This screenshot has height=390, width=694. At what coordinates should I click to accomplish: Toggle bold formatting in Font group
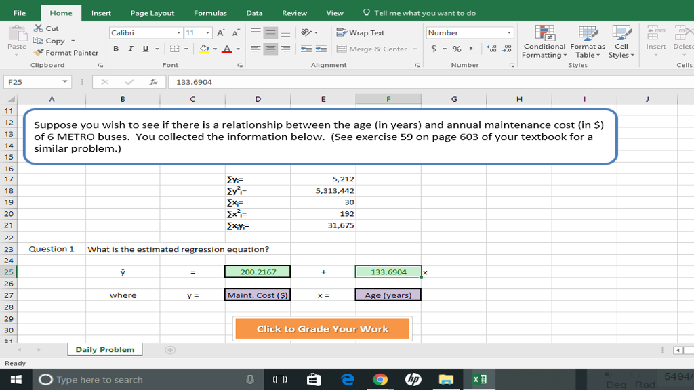(x=116, y=49)
